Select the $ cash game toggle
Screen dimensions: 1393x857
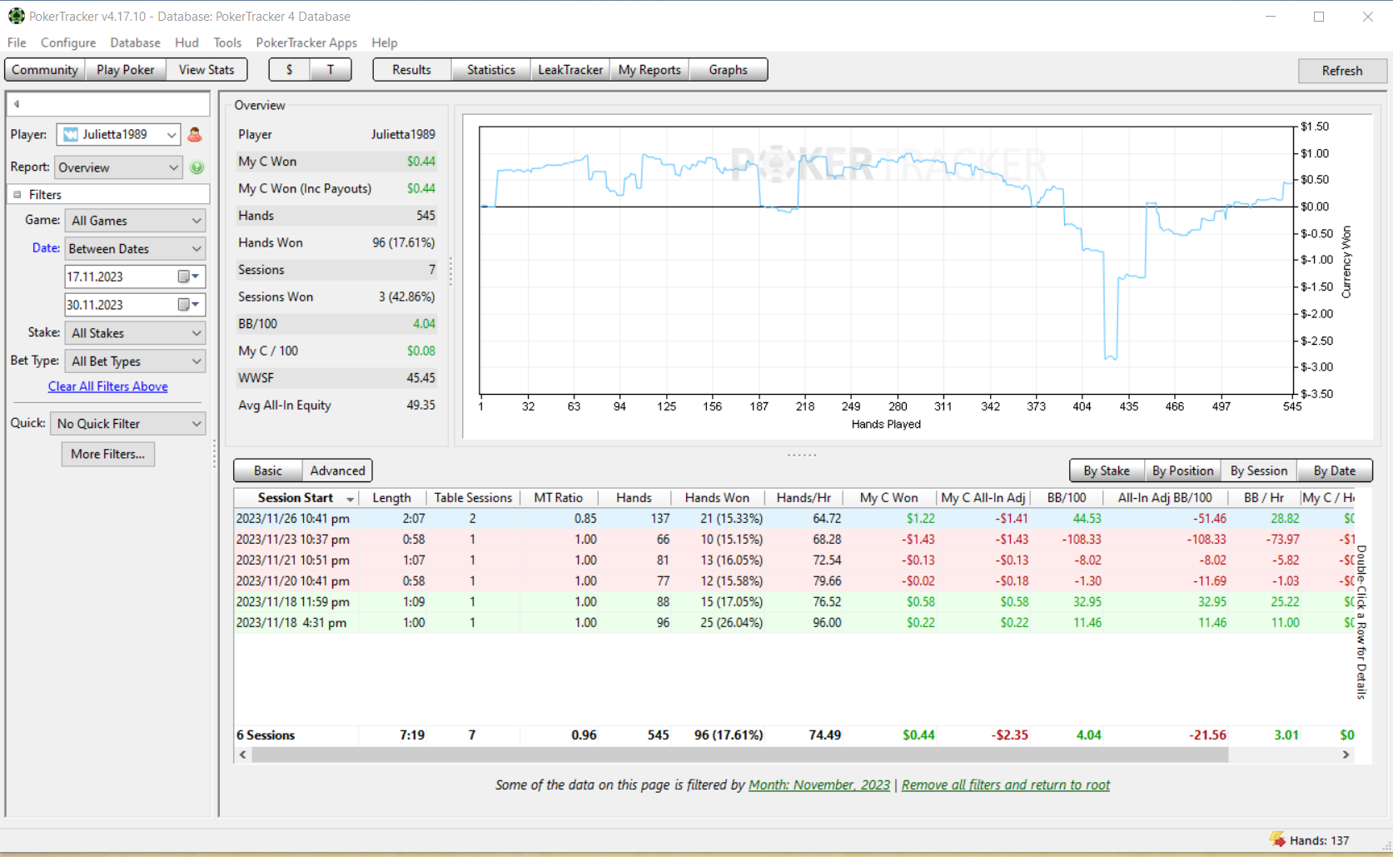[x=289, y=70]
